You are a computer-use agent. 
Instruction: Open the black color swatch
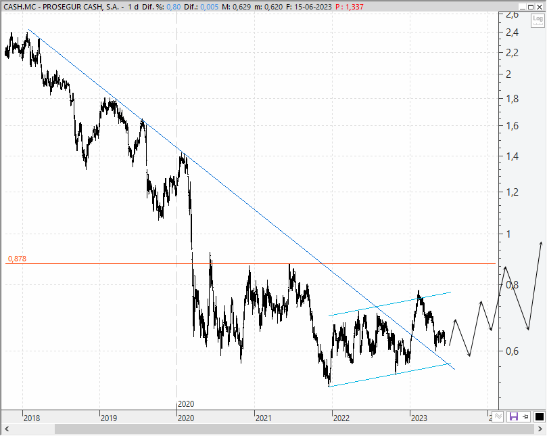tap(540, 416)
